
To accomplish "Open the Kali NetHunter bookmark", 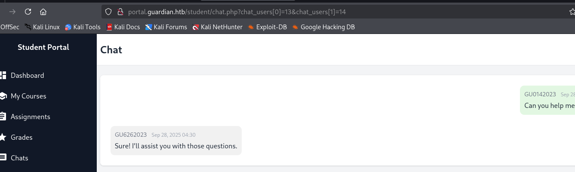I will tap(217, 27).
